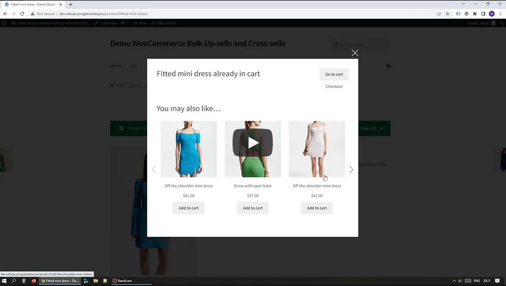Click the blue extension icon in toolbar

tap(458, 14)
